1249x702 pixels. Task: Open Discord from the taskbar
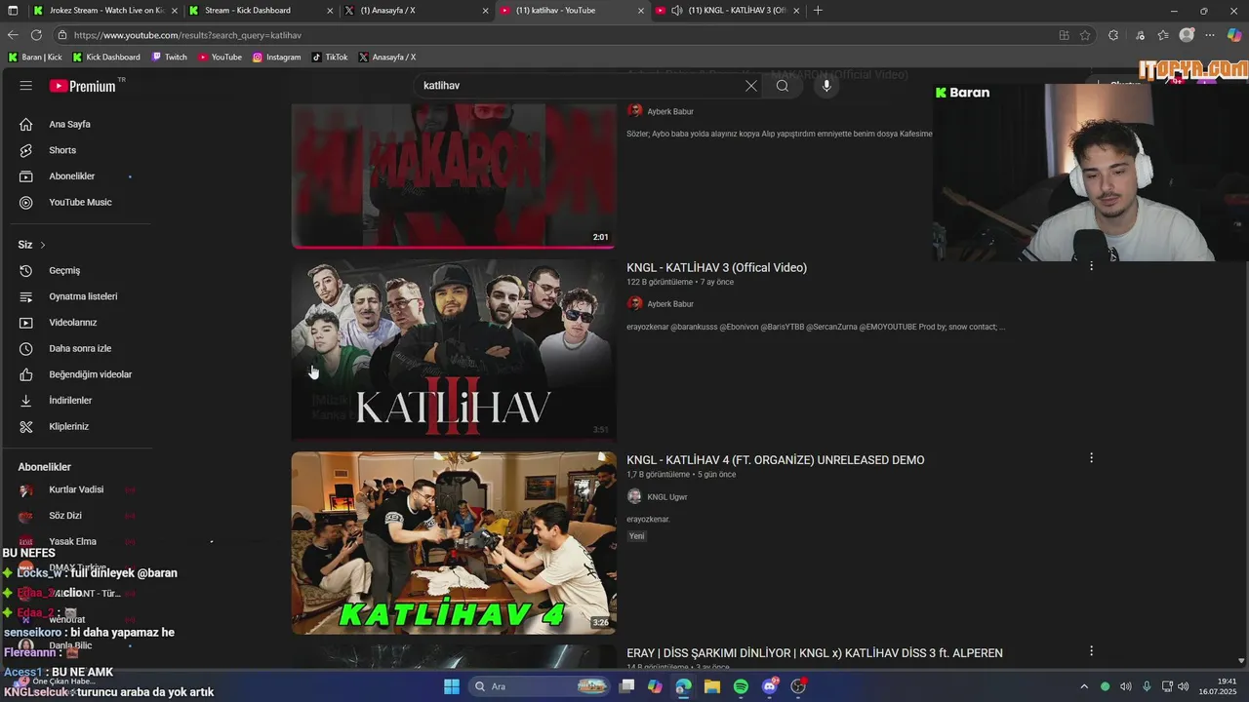pyautogui.click(x=770, y=686)
